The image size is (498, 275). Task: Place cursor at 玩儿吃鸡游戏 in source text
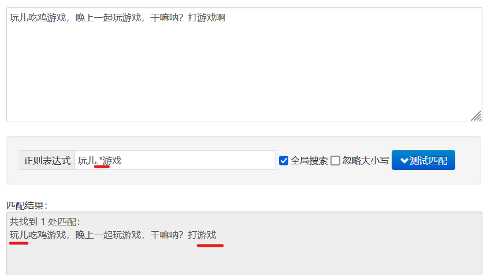[x=38, y=17]
